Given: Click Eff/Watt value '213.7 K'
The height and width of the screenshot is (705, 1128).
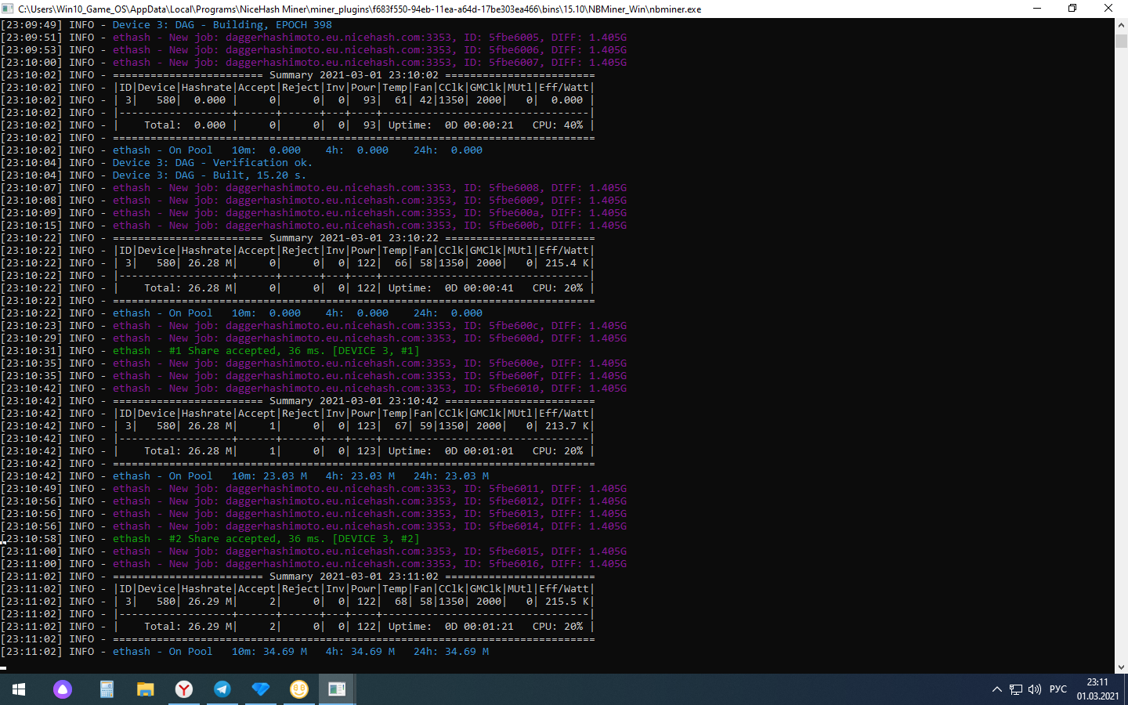Looking at the screenshot, I should click(x=567, y=426).
